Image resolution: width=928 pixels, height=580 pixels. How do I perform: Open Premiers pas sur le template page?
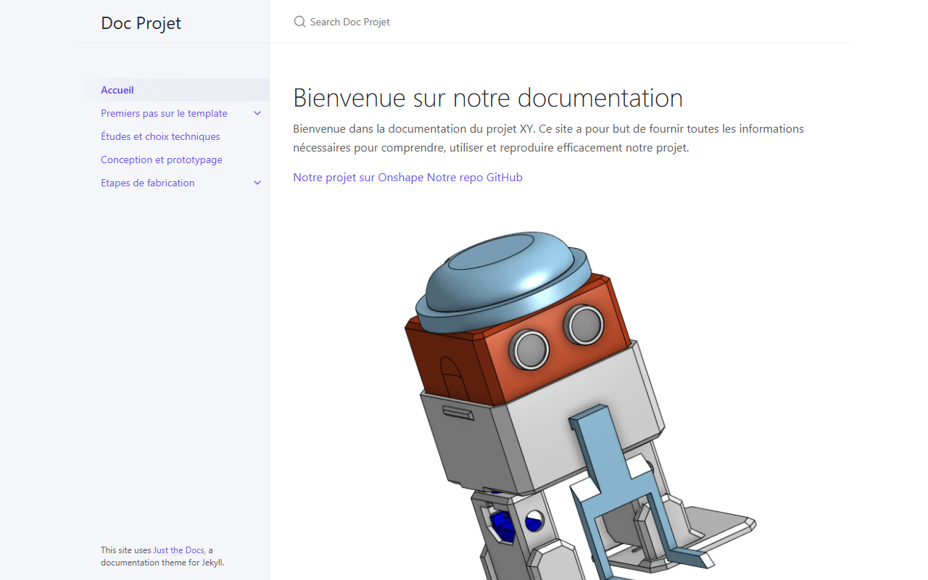(164, 113)
